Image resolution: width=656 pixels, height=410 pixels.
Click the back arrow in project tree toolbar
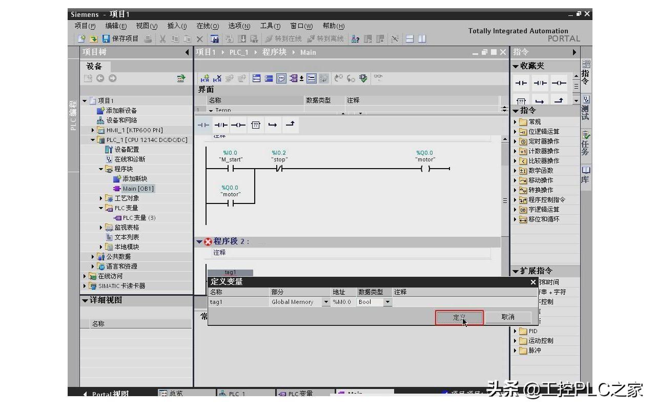point(100,78)
